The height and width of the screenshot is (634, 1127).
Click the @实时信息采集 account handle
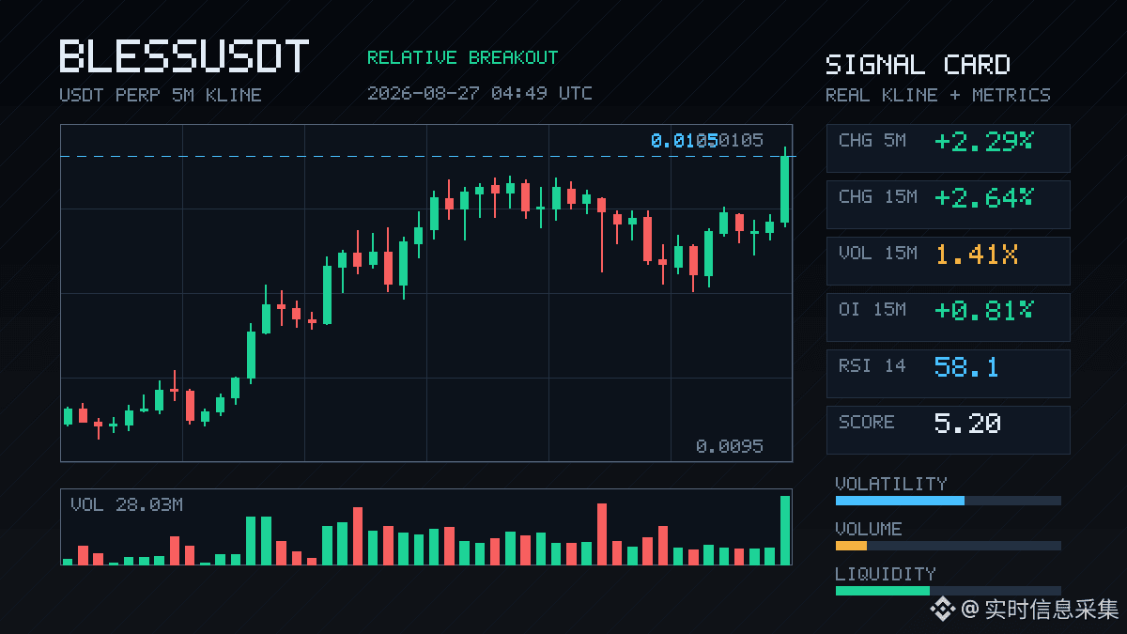coord(1040,610)
